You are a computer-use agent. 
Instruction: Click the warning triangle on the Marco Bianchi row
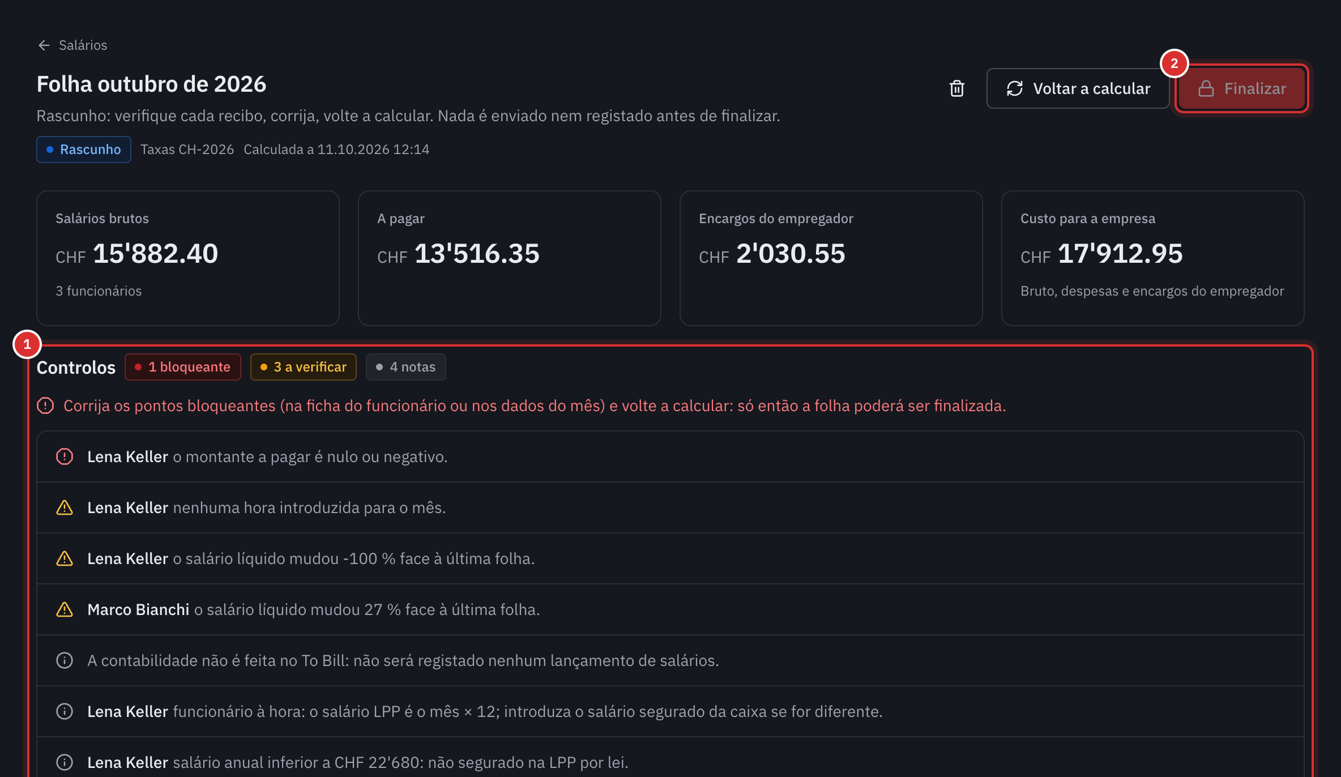click(x=65, y=609)
